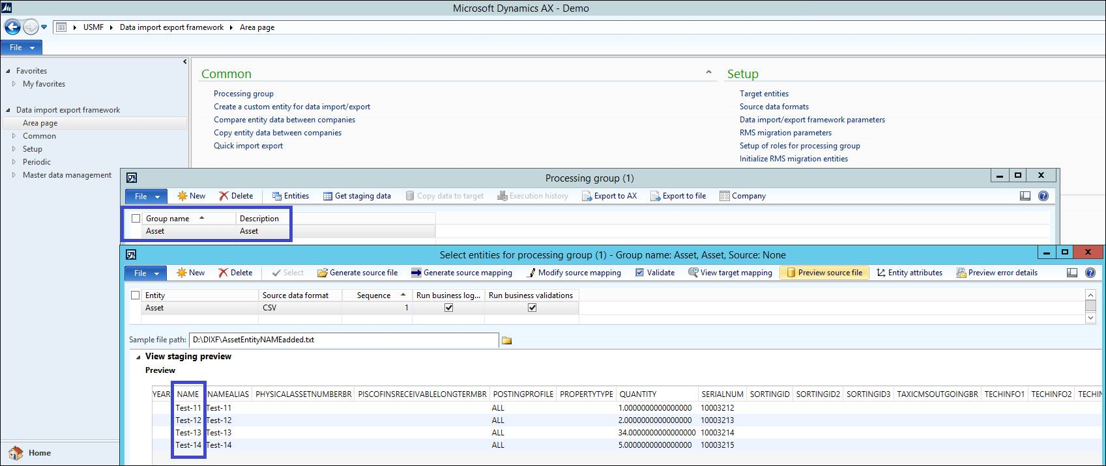Image resolution: width=1106 pixels, height=466 pixels.
Task: Click Get staging data in Processing group
Action: (357, 196)
